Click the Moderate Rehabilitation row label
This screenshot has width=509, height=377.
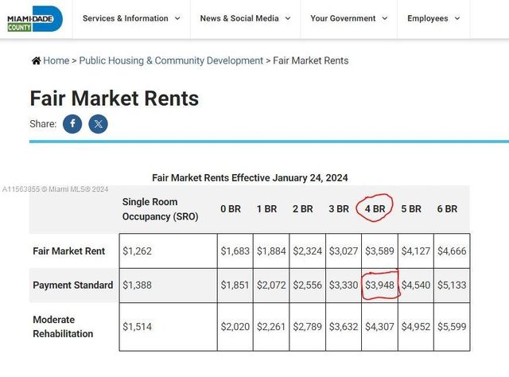click(x=63, y=327)
